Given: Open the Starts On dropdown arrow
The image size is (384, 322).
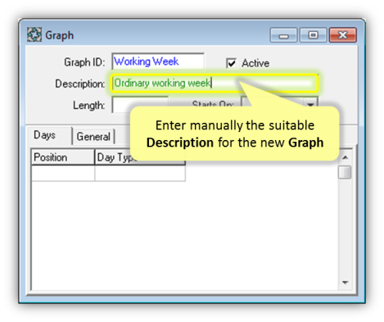Looking at the screenshot, I should pyautogui.click(x=310, y=104).
